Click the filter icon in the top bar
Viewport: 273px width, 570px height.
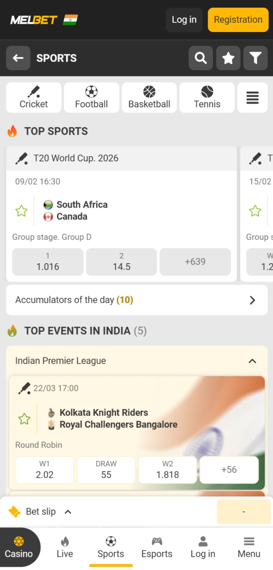[x=256, y=58]
